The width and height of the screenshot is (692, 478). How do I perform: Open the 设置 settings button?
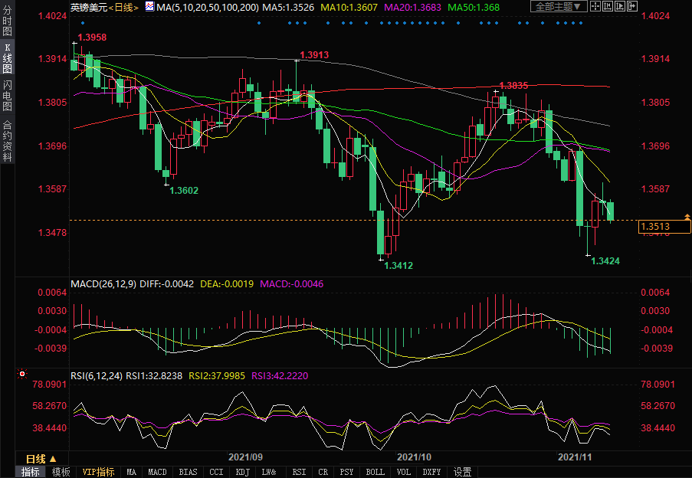click(462, 472)
